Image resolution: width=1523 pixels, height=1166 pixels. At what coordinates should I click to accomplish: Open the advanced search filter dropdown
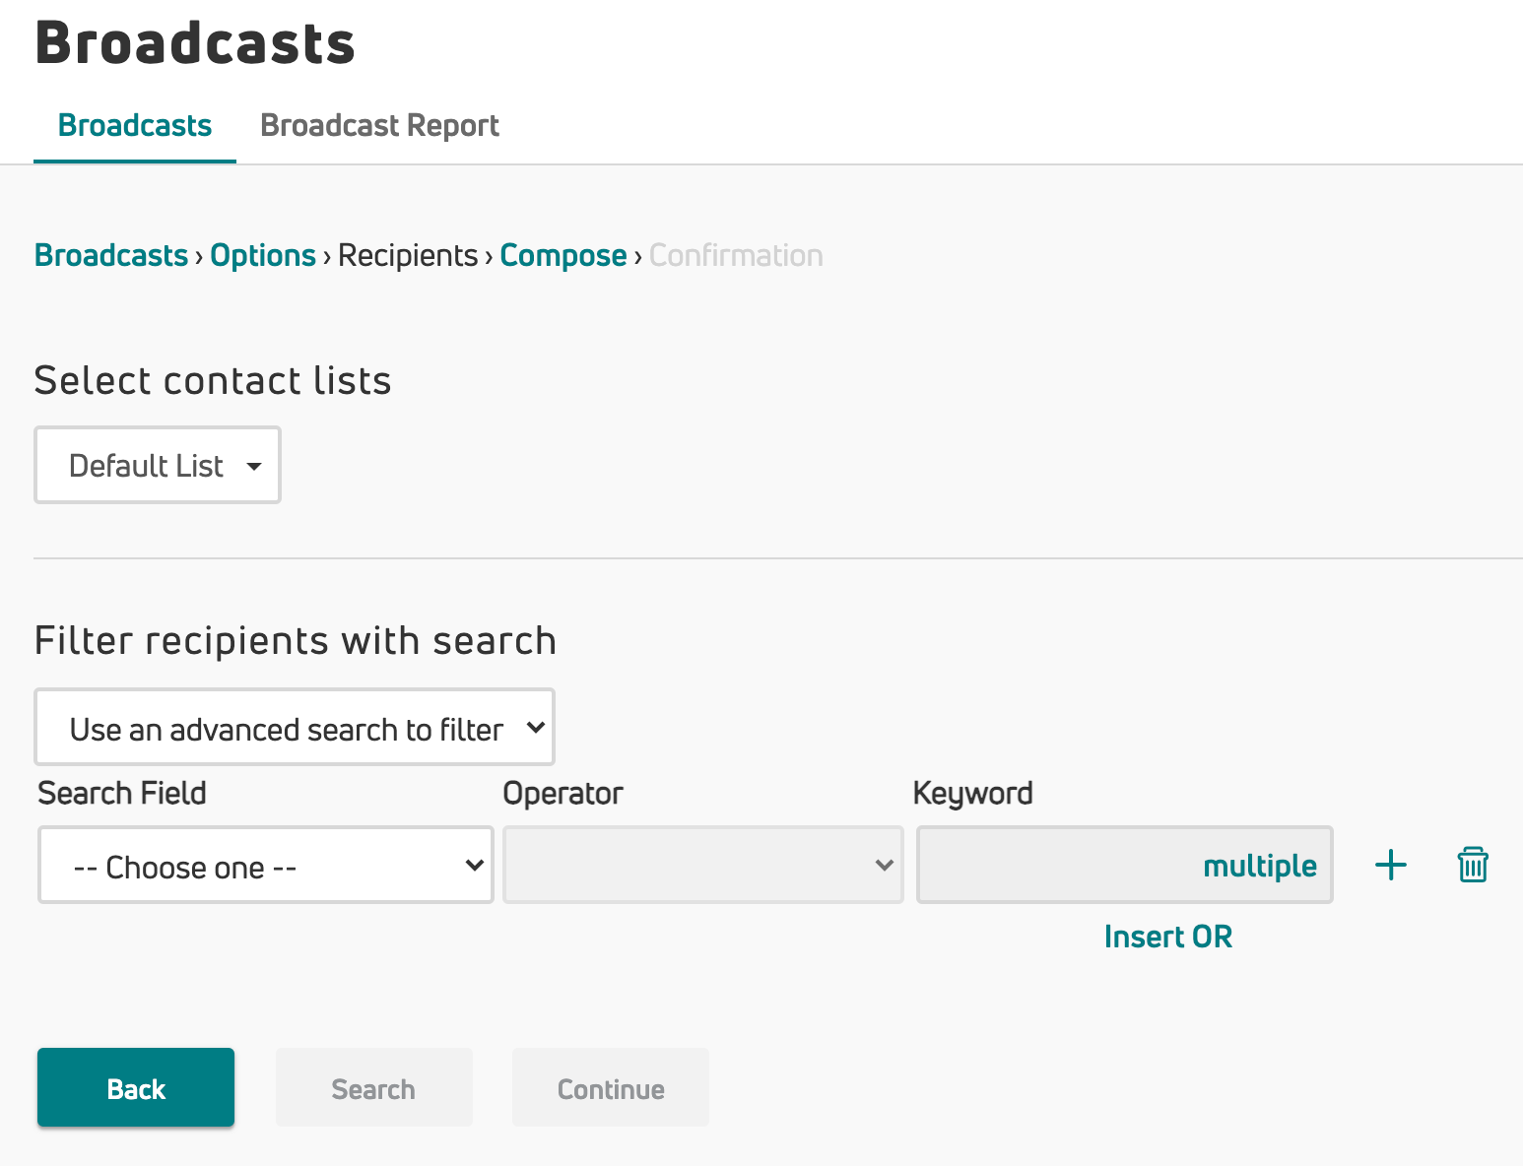click(295, 727)
